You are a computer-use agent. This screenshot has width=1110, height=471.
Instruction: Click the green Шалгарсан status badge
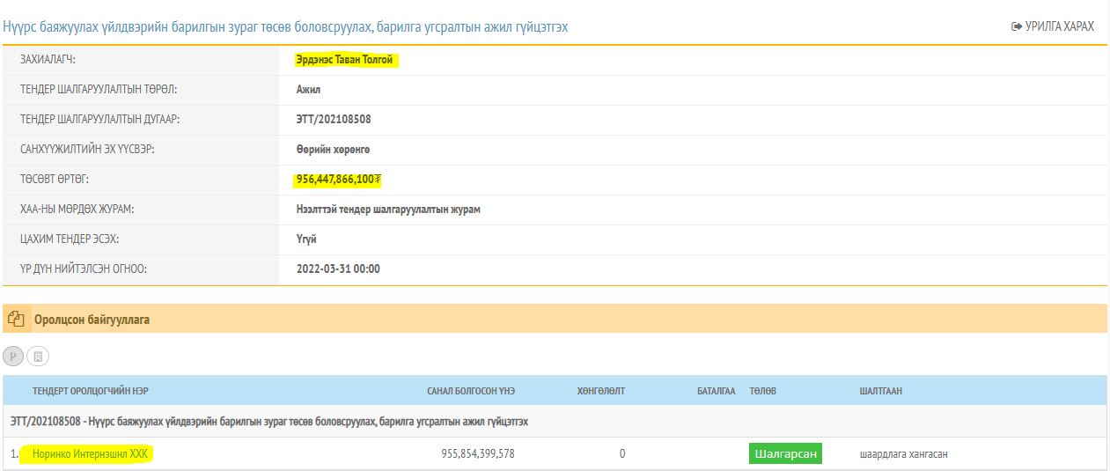pyautogui.click(x=785, y=454)
